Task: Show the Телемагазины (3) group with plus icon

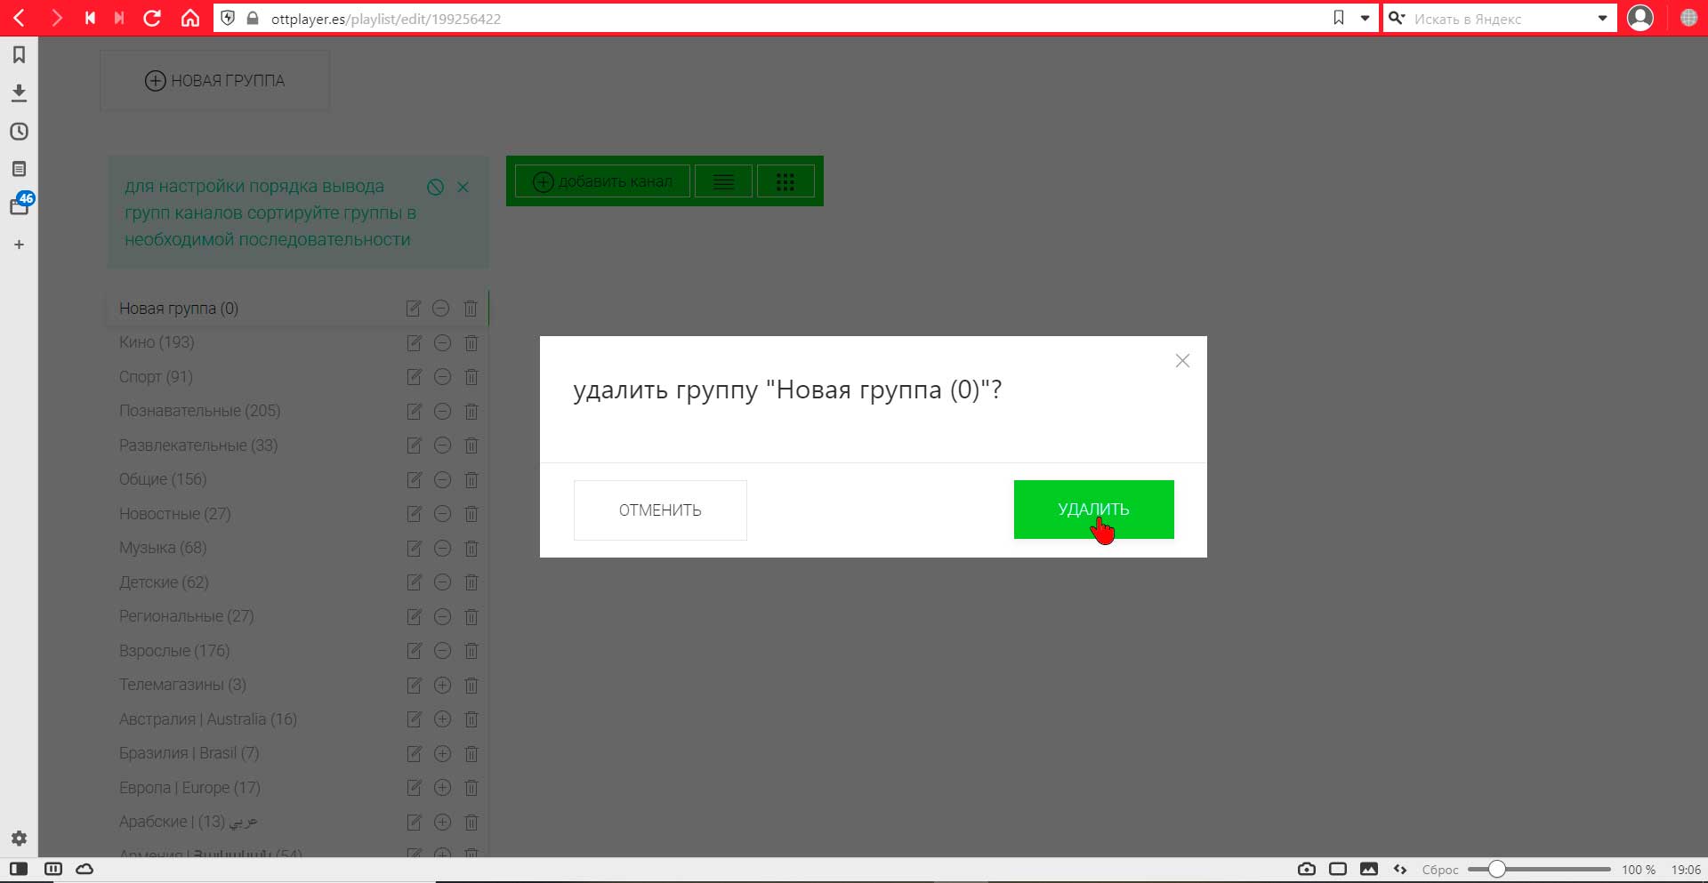Action: [x=442, y=685]
